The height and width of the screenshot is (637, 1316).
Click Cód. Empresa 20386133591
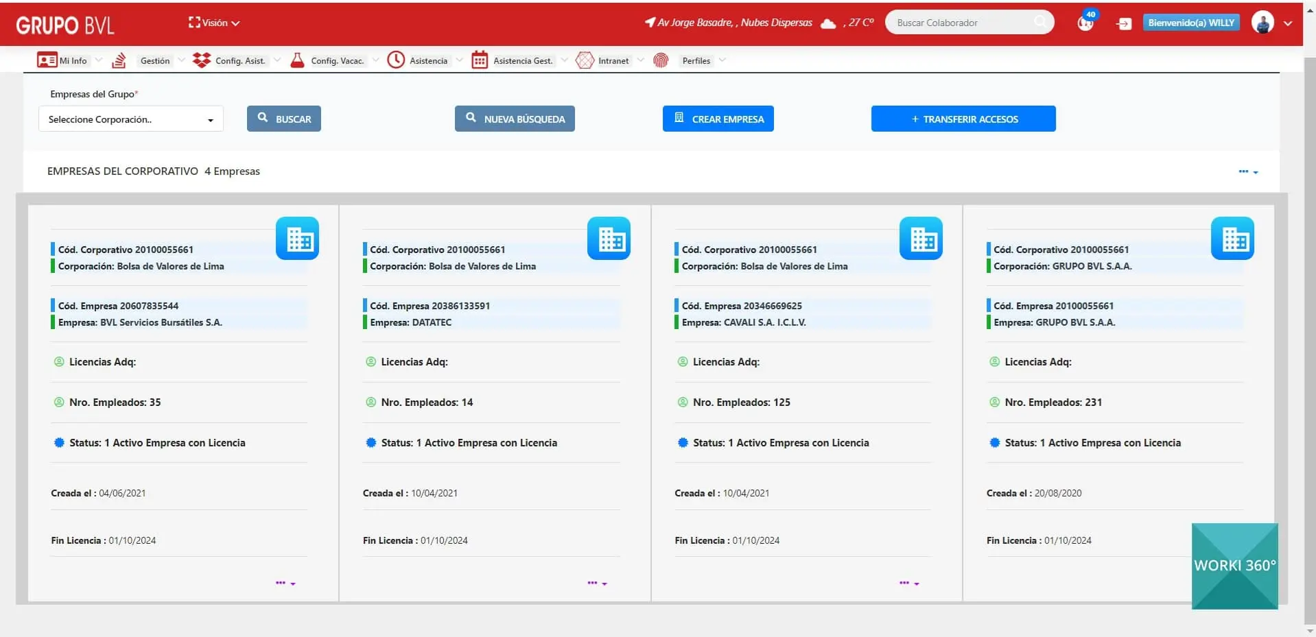tap(430, 306)
